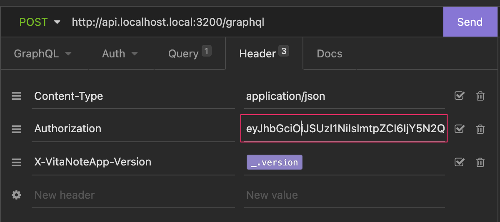
Task: Expand the GraphQL body type dropdown
Action: (x=43, y=54)
